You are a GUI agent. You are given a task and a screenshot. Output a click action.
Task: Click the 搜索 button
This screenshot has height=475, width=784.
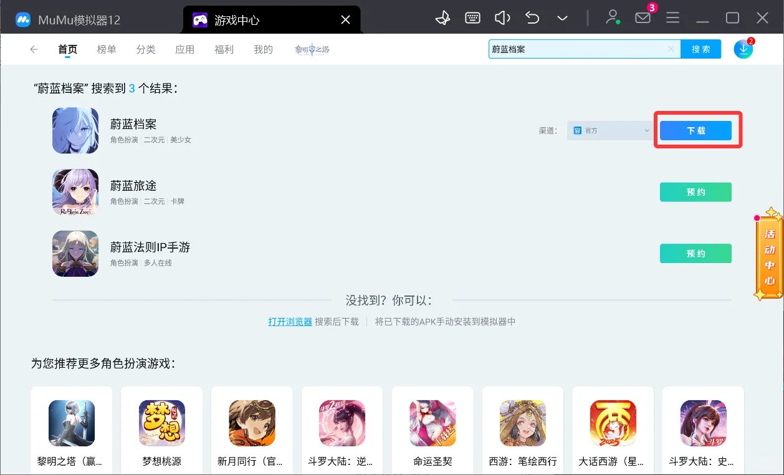[701, 49]
